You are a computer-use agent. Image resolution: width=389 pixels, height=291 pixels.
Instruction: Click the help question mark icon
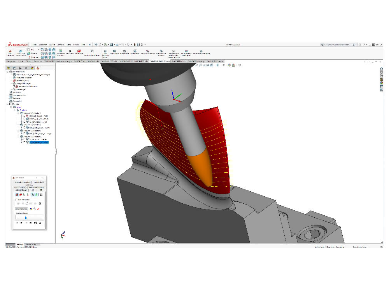[364, 45]
